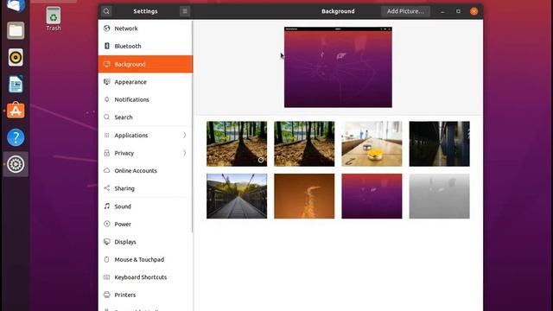Click the Mouse & Touchpad icon

tap(107, 259)
